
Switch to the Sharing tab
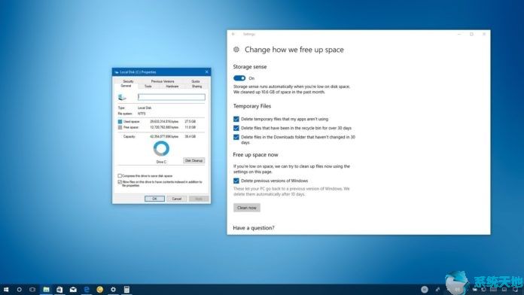click(x=196, y=87)
